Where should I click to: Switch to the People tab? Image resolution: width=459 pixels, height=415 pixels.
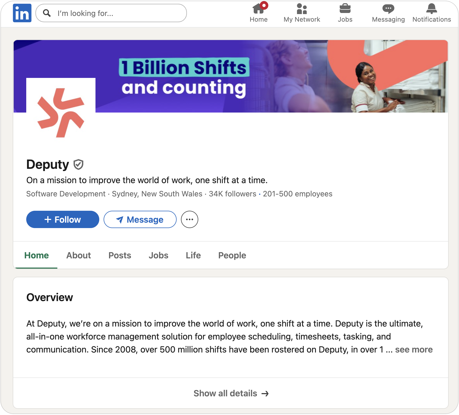point(232,255)
